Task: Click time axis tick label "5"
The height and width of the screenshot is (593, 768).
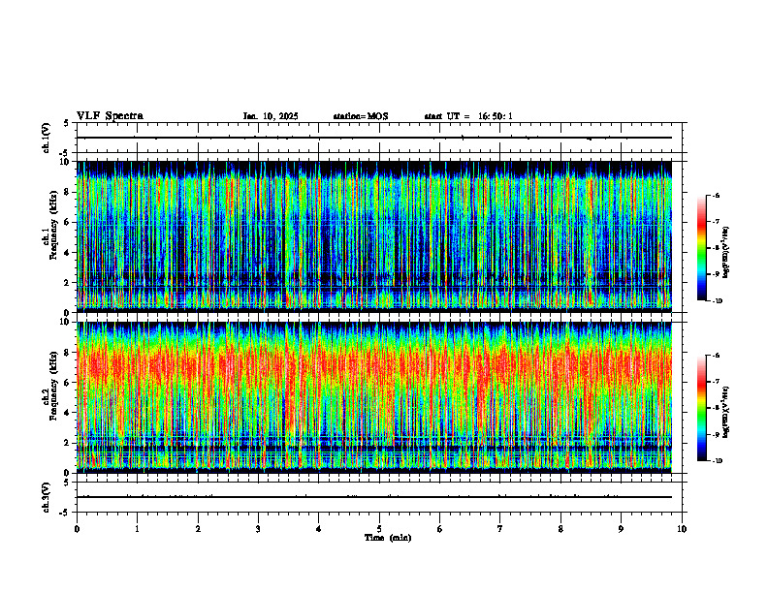Action: pyautogui.click(x=379, y=529)
